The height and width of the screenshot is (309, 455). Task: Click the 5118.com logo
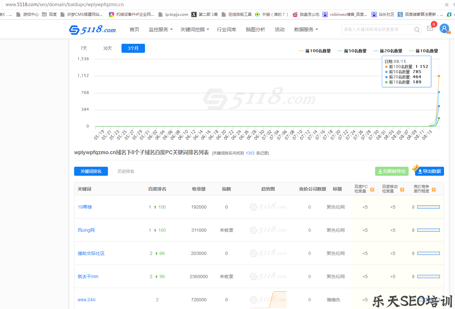[92, 30]
